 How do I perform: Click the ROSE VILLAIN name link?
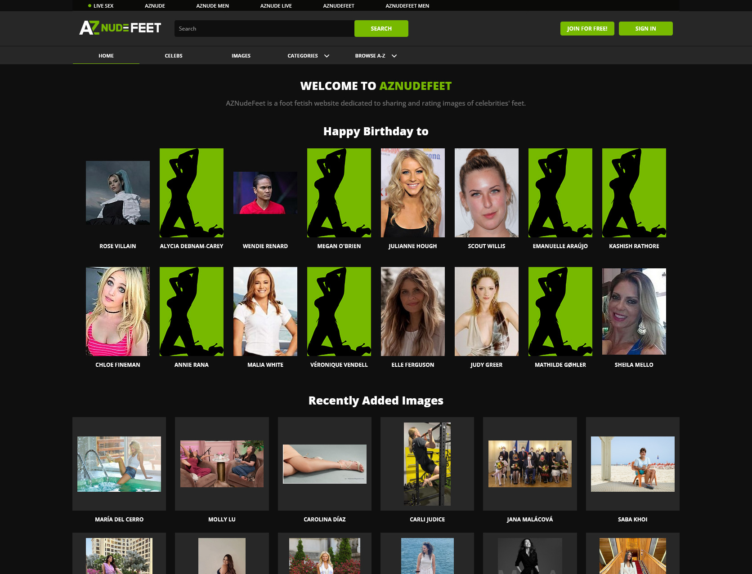[x=118, y=246]
